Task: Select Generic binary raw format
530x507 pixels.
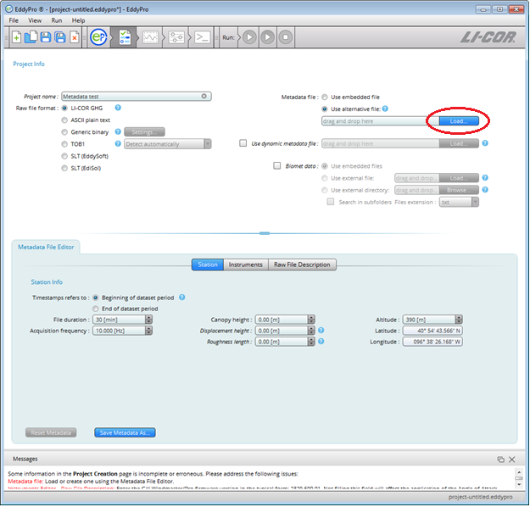Action: point(64,132)
